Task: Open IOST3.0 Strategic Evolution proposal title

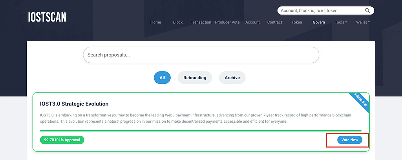Action: click(74, 104)
